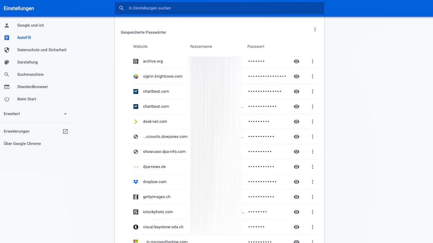
Task: Open more options menu for Gespeicherte Passwörter
Action: pos(315,30)
